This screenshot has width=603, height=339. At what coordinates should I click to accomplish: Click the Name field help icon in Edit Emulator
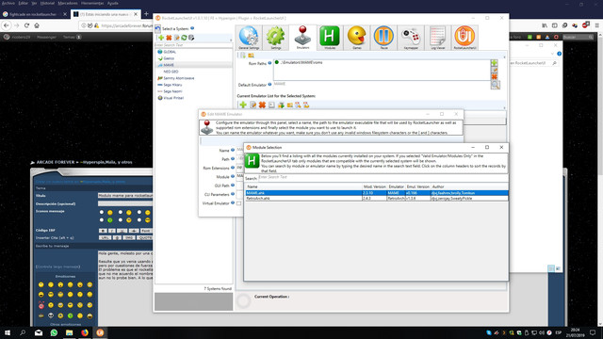(233, 151)
